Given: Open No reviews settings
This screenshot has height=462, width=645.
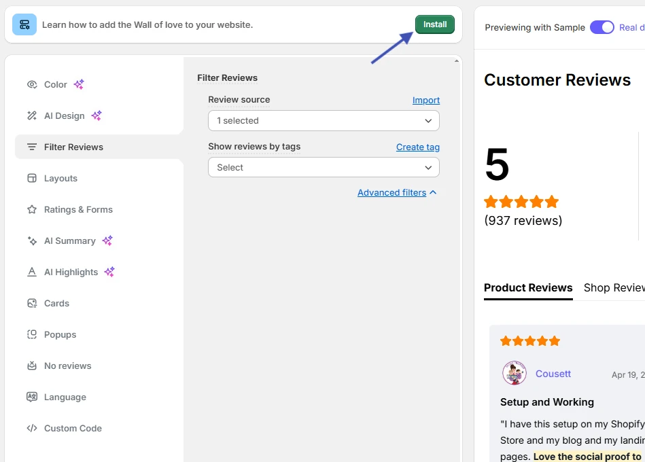Looking at the screenshot, I should (x=67, y=366).
